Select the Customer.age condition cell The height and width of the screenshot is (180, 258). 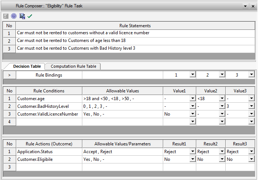tap(49, 99)
